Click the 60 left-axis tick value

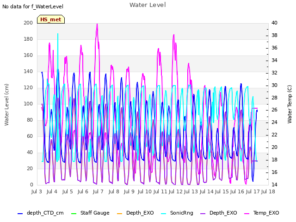[x=30, y=136]
